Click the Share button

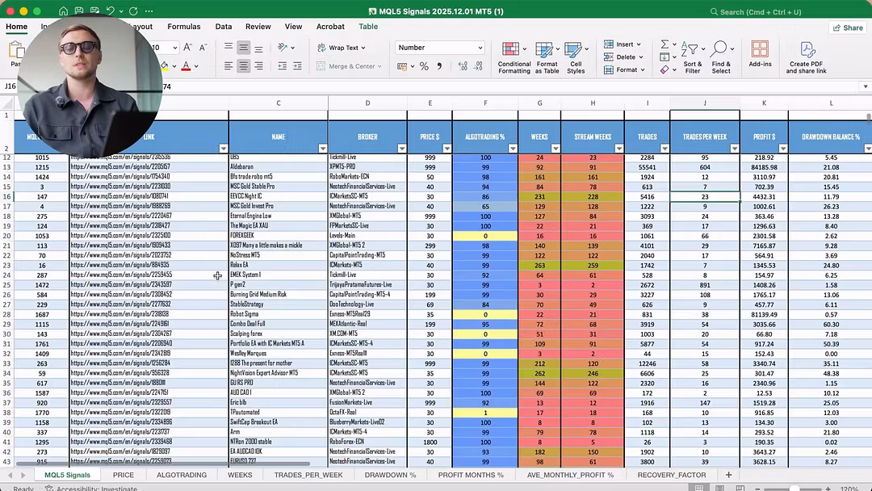click(848, 27)
